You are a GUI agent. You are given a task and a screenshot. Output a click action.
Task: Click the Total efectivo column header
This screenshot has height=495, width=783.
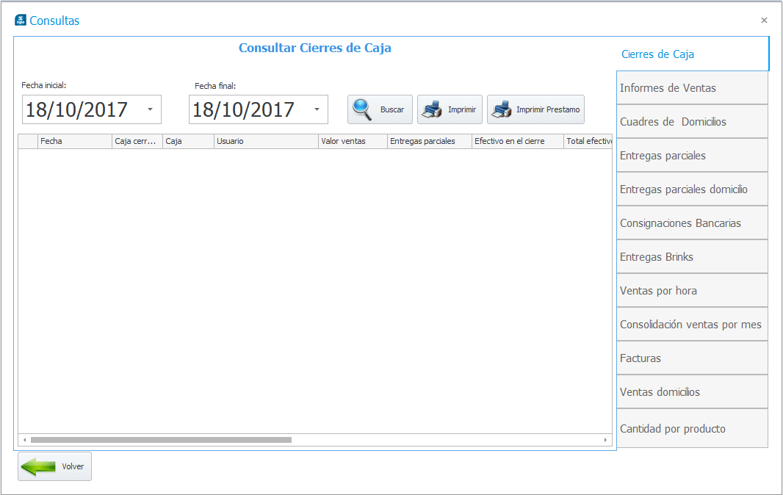pyautogui.click(x=588, y=141)
